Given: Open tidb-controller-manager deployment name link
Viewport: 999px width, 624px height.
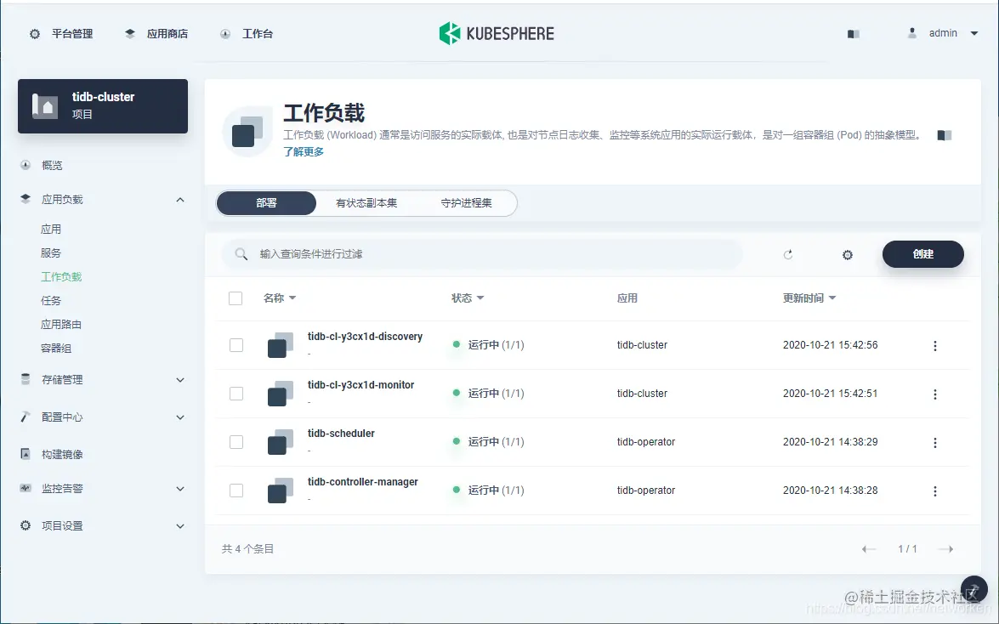Looking at the screenshot, I should tap(362, 482).
